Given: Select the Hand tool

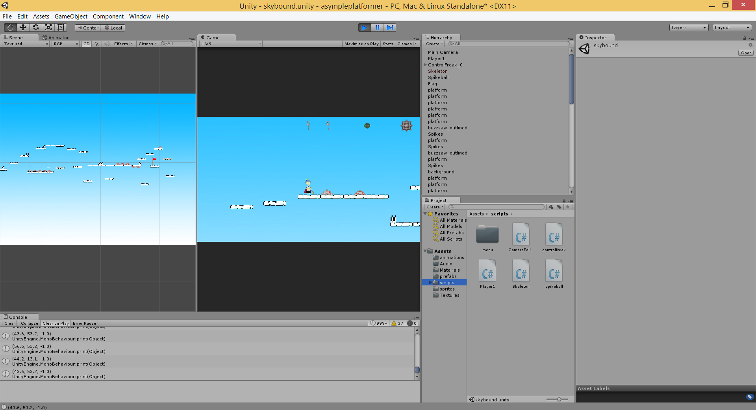Looking at the screenshot, I should tap(10, 28).
